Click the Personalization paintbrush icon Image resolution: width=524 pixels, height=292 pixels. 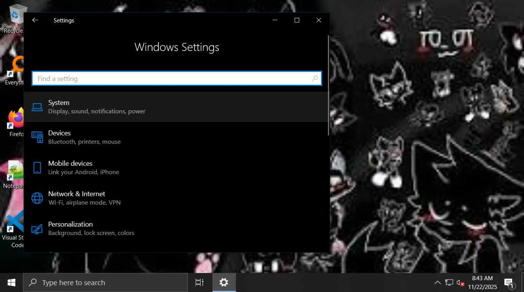37,229
